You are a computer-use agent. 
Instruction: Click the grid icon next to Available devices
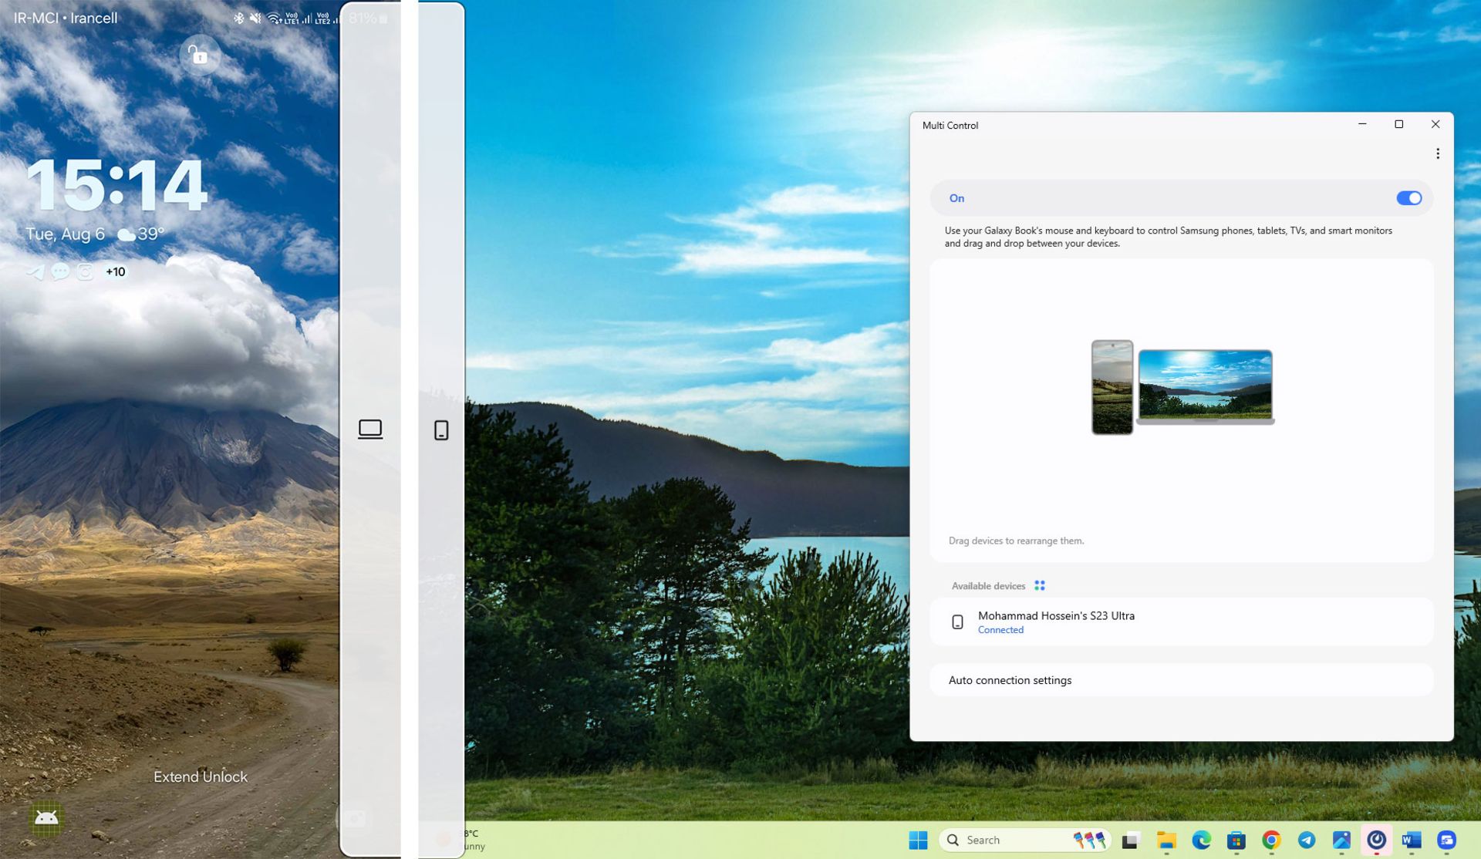coord(1041,585)
